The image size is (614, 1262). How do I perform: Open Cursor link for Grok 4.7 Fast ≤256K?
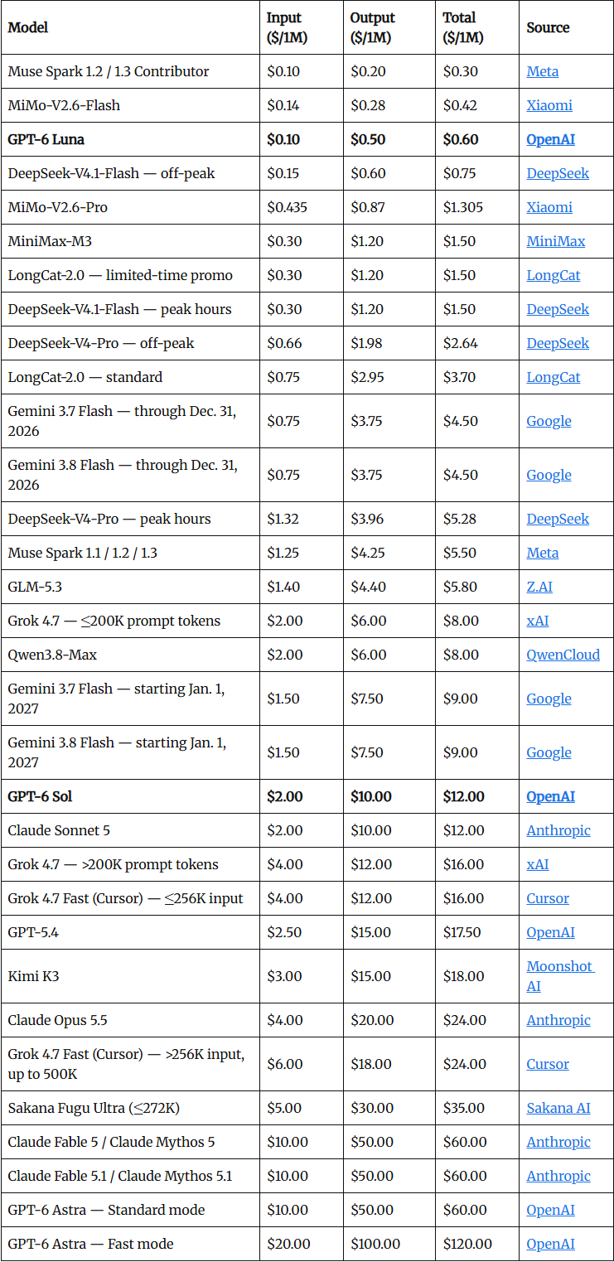pos(548,898)
